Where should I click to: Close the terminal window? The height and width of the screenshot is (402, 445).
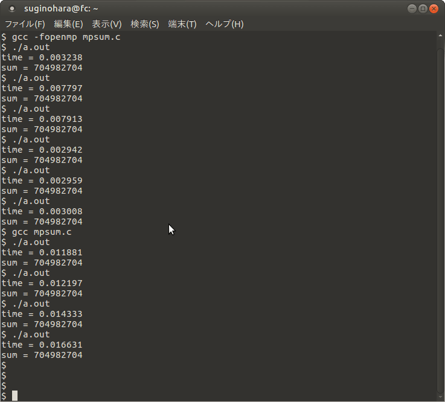[x=434, y=9]
